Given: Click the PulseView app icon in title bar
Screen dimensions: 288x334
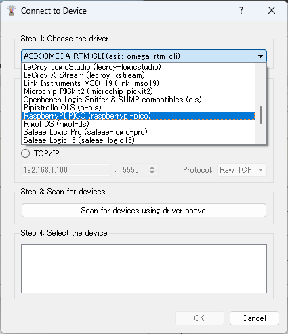Looking at the screenshot, I should 12,11.
